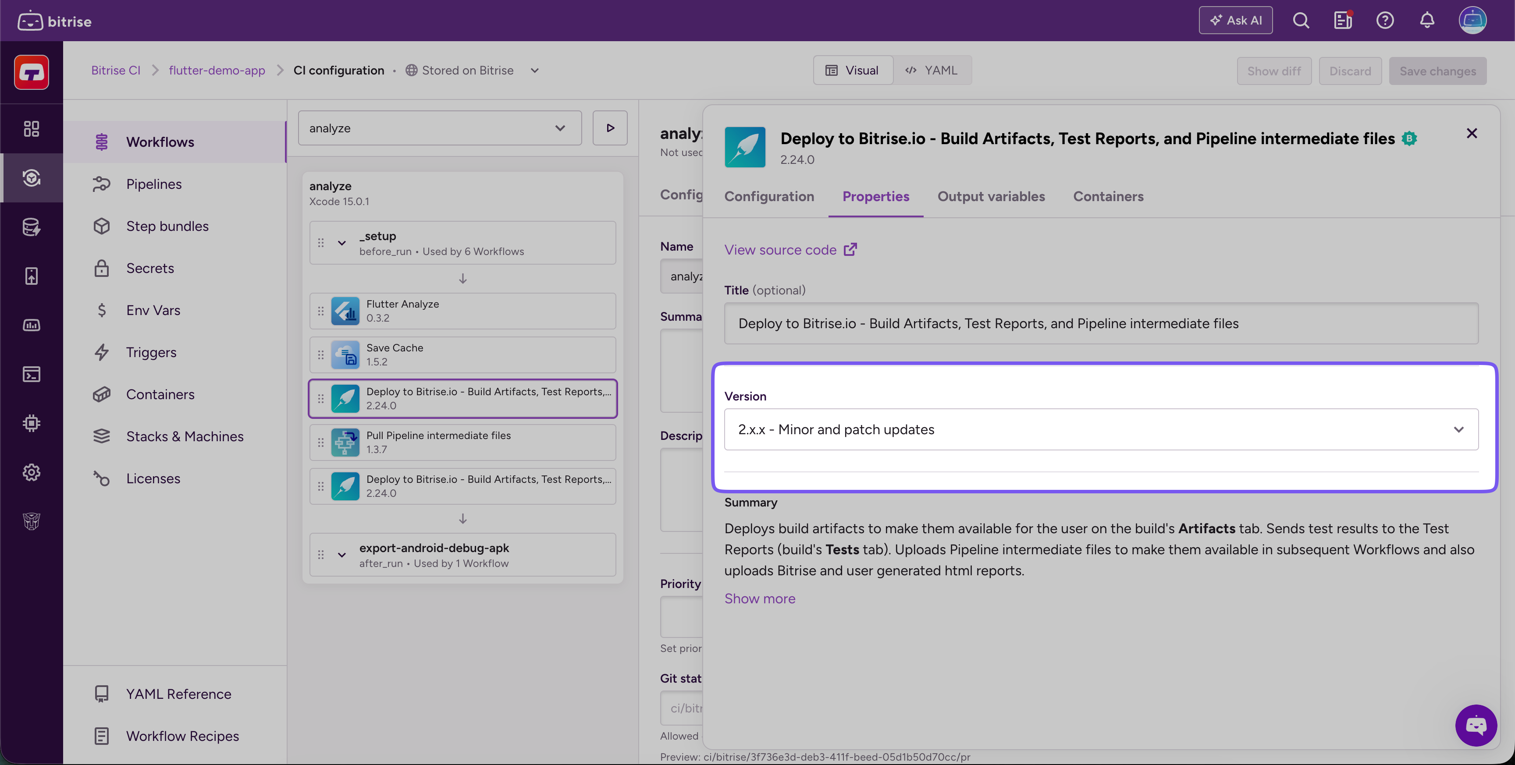Screen dimensions: 1515x765
Task: Click the Deploy step's large feather icon in panel header
Action: point(744,147)
